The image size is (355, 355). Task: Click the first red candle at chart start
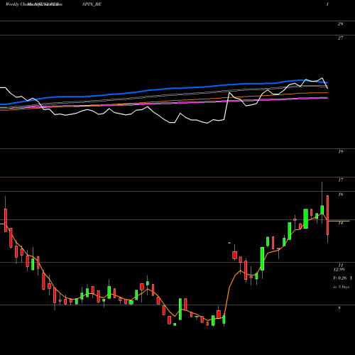pos(6,220)
